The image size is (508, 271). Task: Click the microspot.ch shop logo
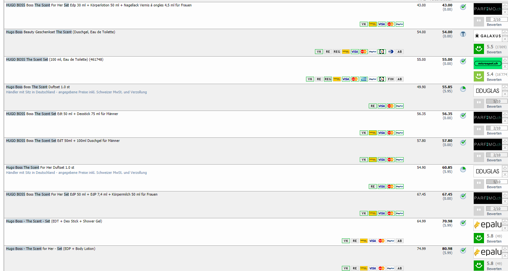coord(488,63)
